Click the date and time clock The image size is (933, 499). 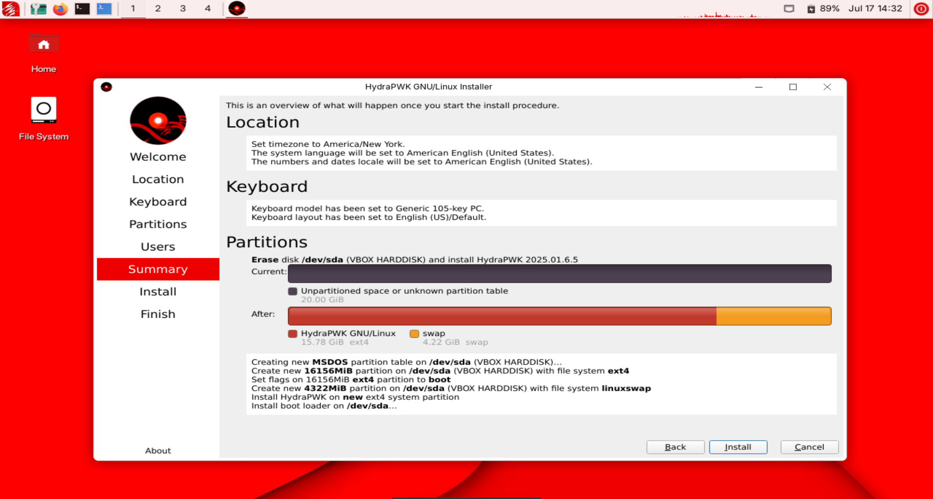point(875,9)
